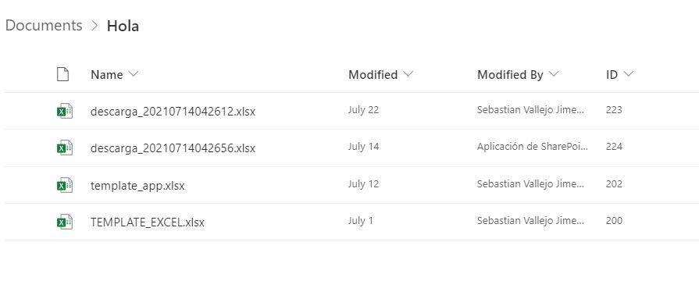Expand the Name column sort chevron
699x281 pixels.
tap(134, 74)
